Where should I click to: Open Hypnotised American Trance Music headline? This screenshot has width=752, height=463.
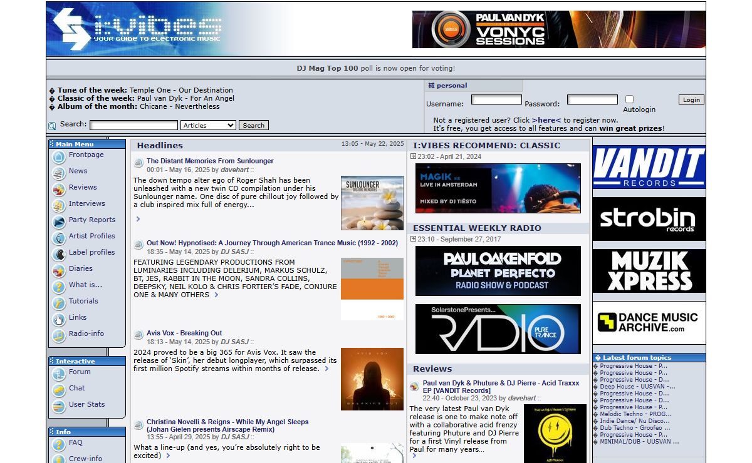pyautogui.click(x=272, y=243)
